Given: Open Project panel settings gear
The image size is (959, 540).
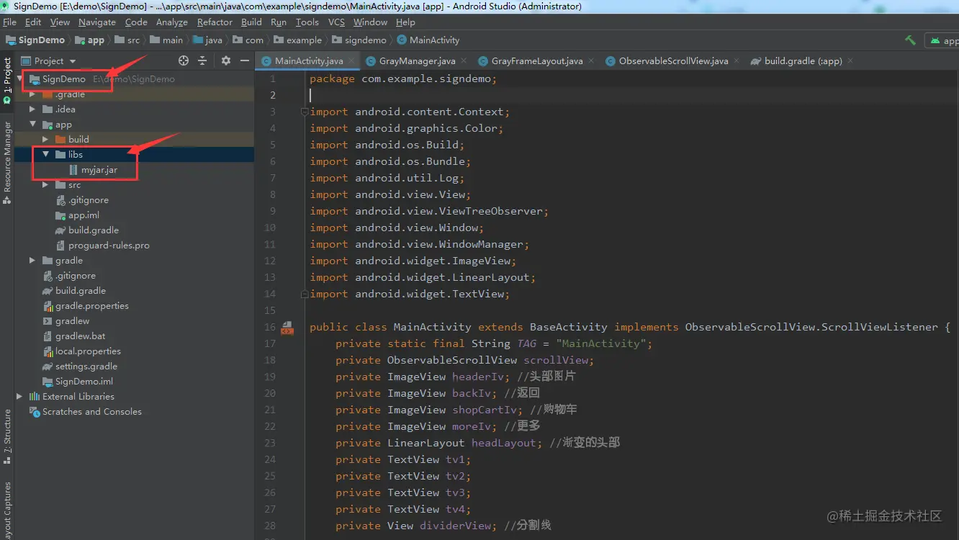Looking at the screenshot, I should pos(226,61).
